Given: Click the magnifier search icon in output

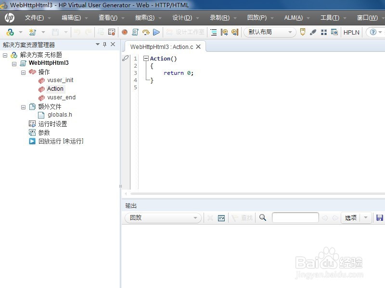Looking at the screenshot, I should pos(263,217).
